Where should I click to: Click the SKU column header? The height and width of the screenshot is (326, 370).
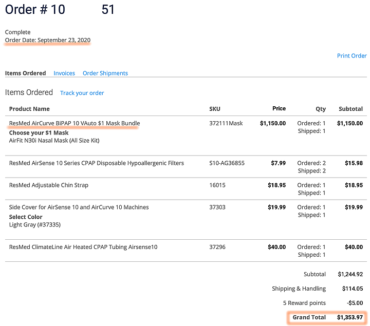point(215,109)
